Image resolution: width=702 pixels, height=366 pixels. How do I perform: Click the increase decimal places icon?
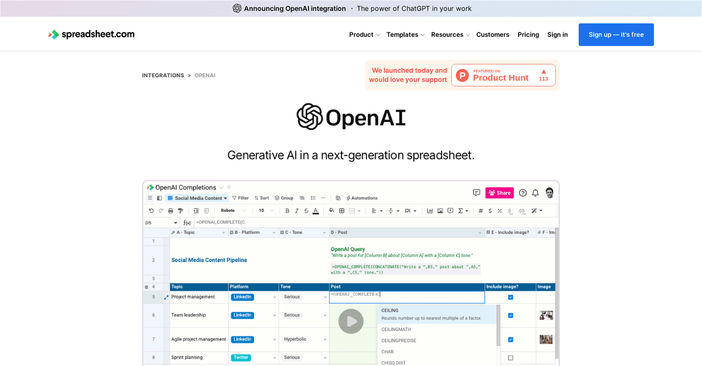point(522,211)
